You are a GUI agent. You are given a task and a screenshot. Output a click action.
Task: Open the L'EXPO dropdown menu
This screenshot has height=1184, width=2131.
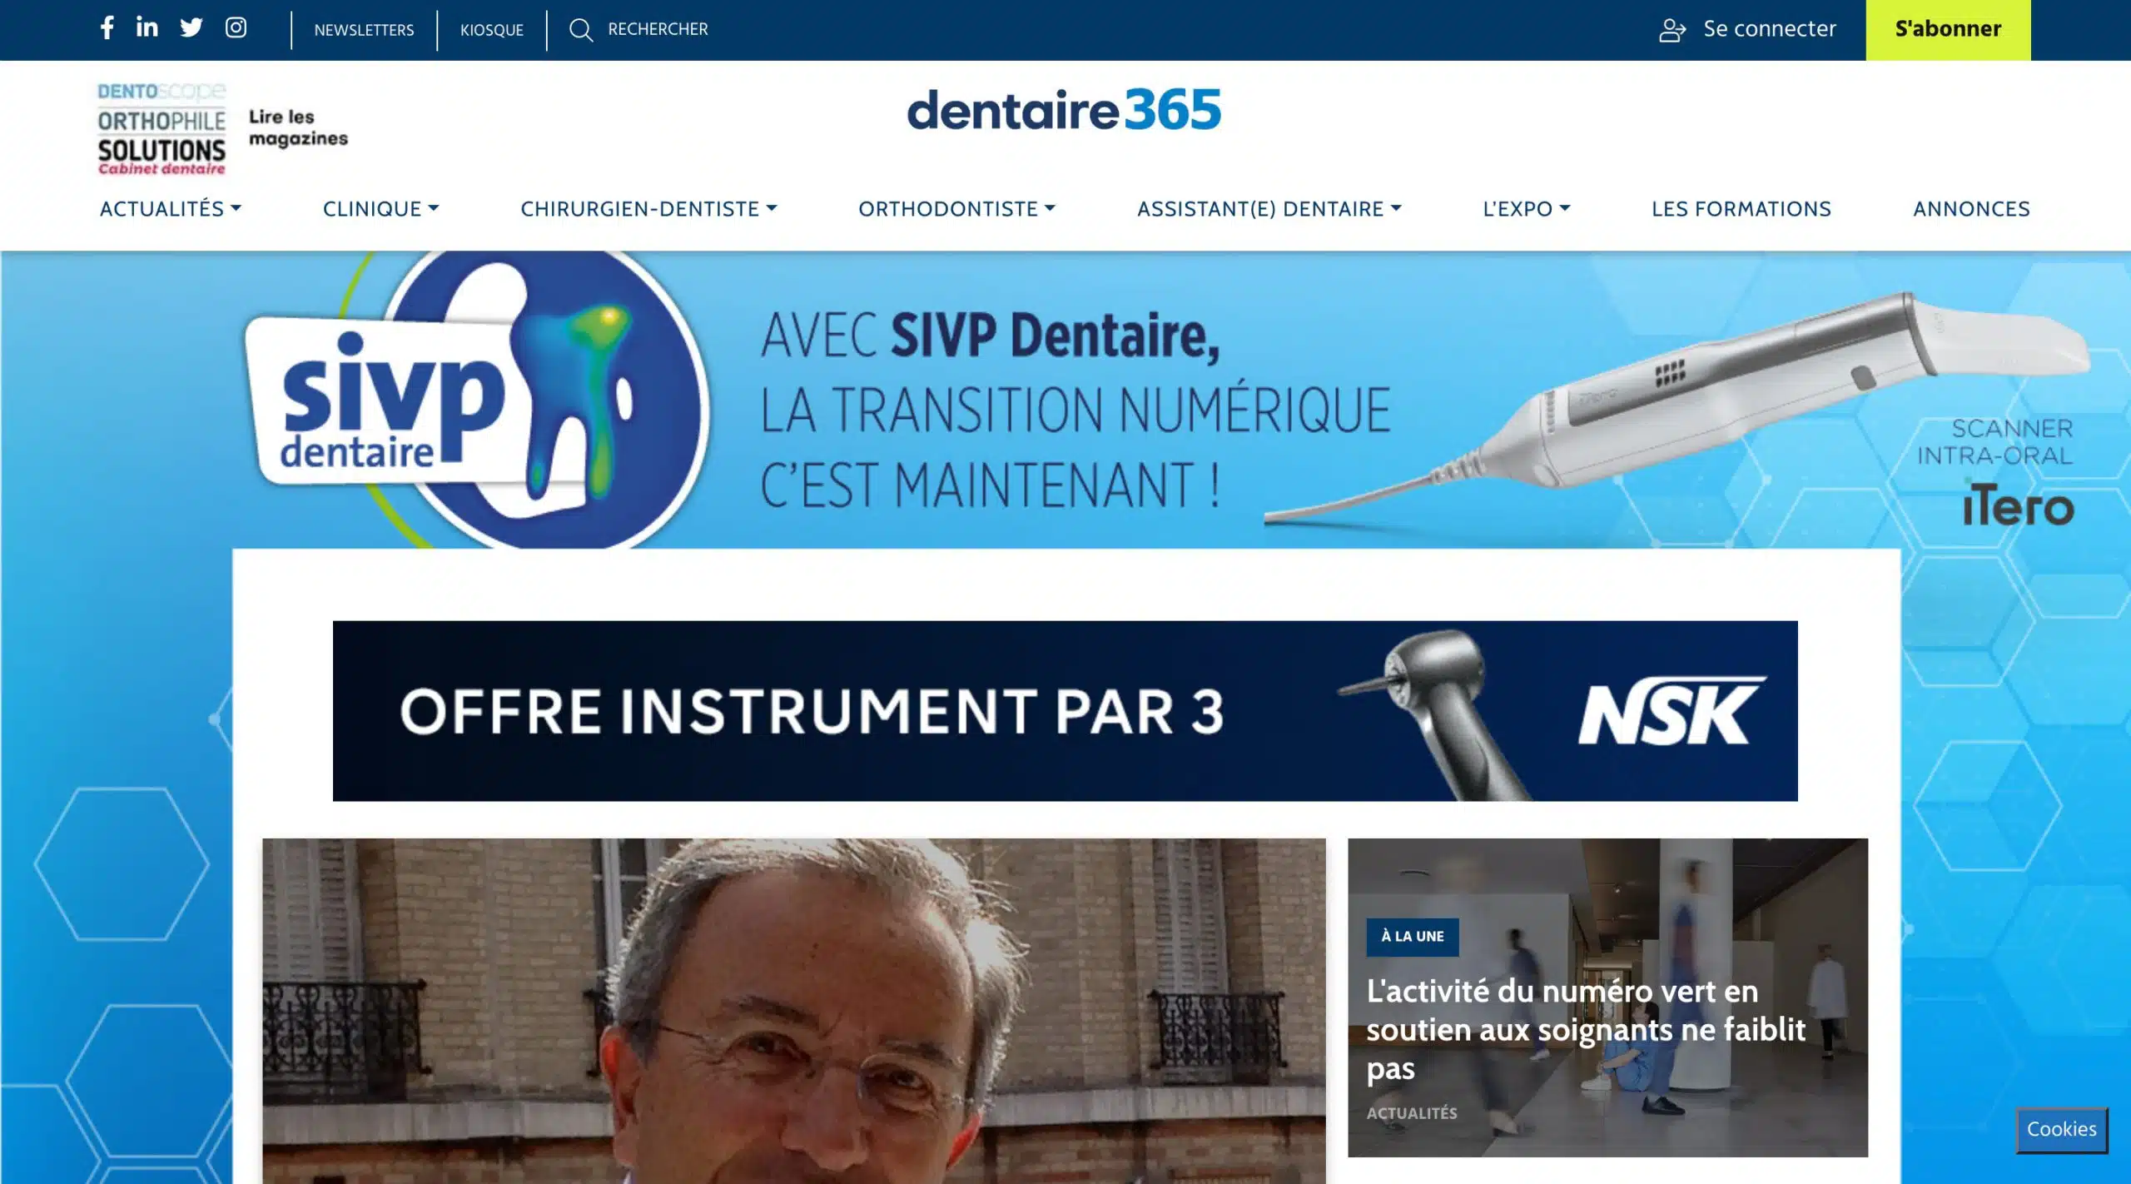(x=1526, y=209)
